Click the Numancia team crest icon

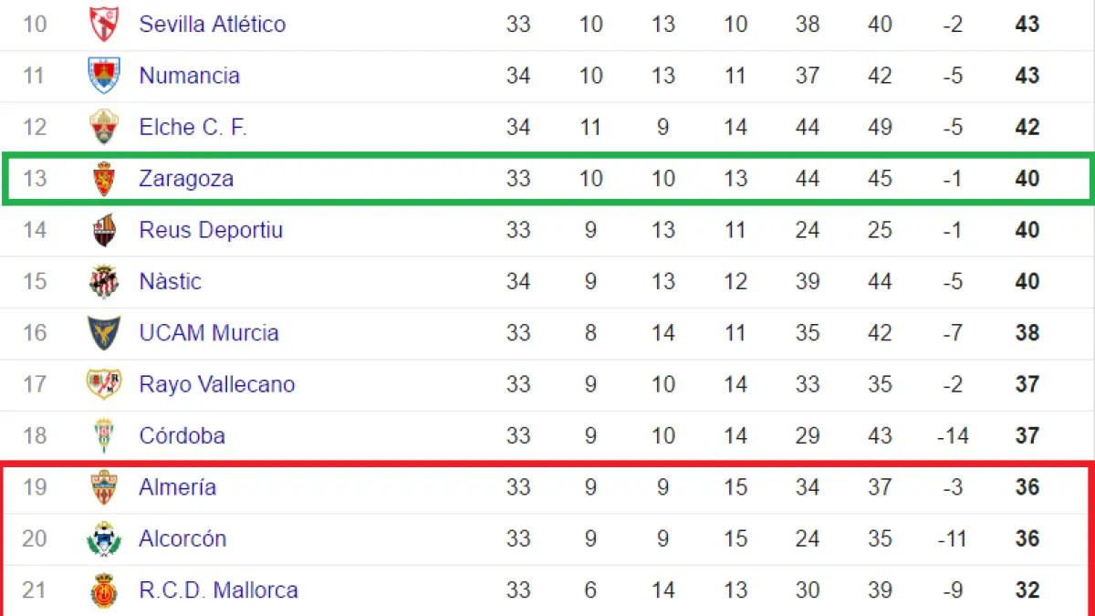103,75
